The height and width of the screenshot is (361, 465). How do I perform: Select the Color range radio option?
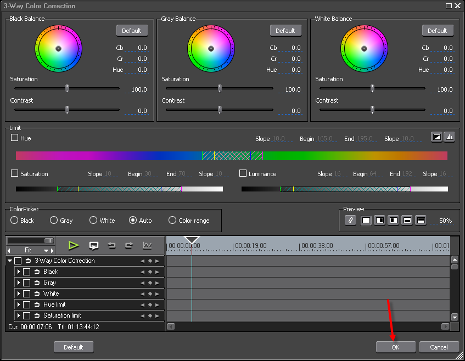coord(172,220)
